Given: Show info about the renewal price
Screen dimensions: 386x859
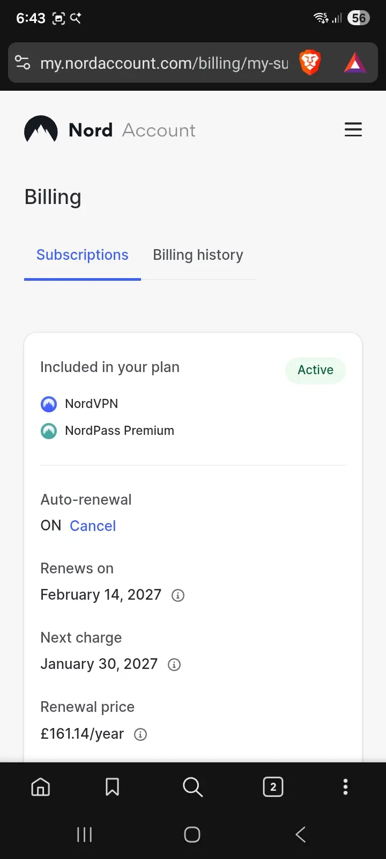Looking at the screenshot, I should click(140, 734).
